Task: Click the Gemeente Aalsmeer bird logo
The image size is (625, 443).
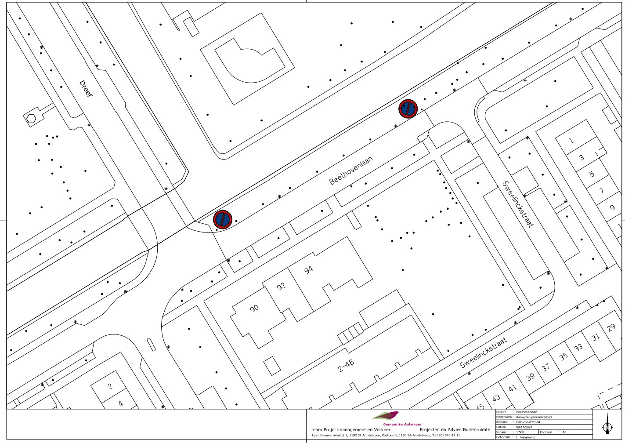Action: (x=386, y=416)
